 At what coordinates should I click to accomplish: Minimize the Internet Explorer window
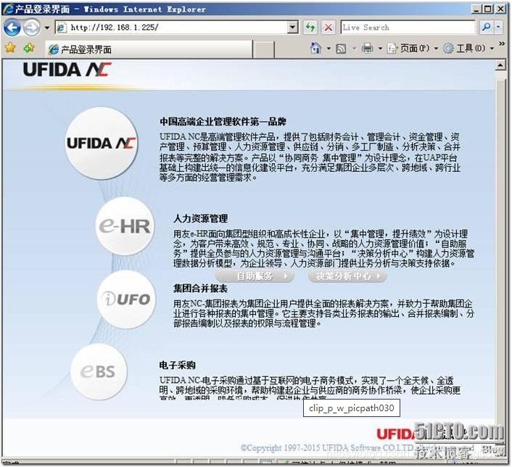tap(477, 9)
